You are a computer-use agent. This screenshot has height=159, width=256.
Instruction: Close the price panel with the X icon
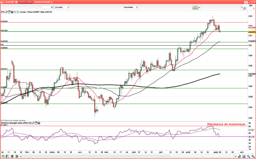click(12, 12)
